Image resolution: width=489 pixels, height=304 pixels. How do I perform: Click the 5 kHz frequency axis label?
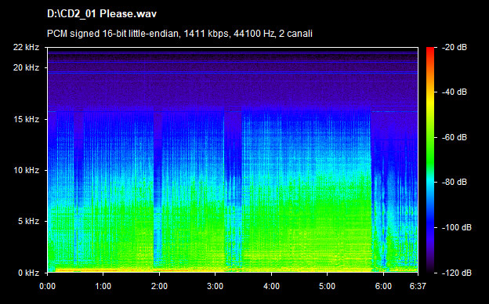28,222
